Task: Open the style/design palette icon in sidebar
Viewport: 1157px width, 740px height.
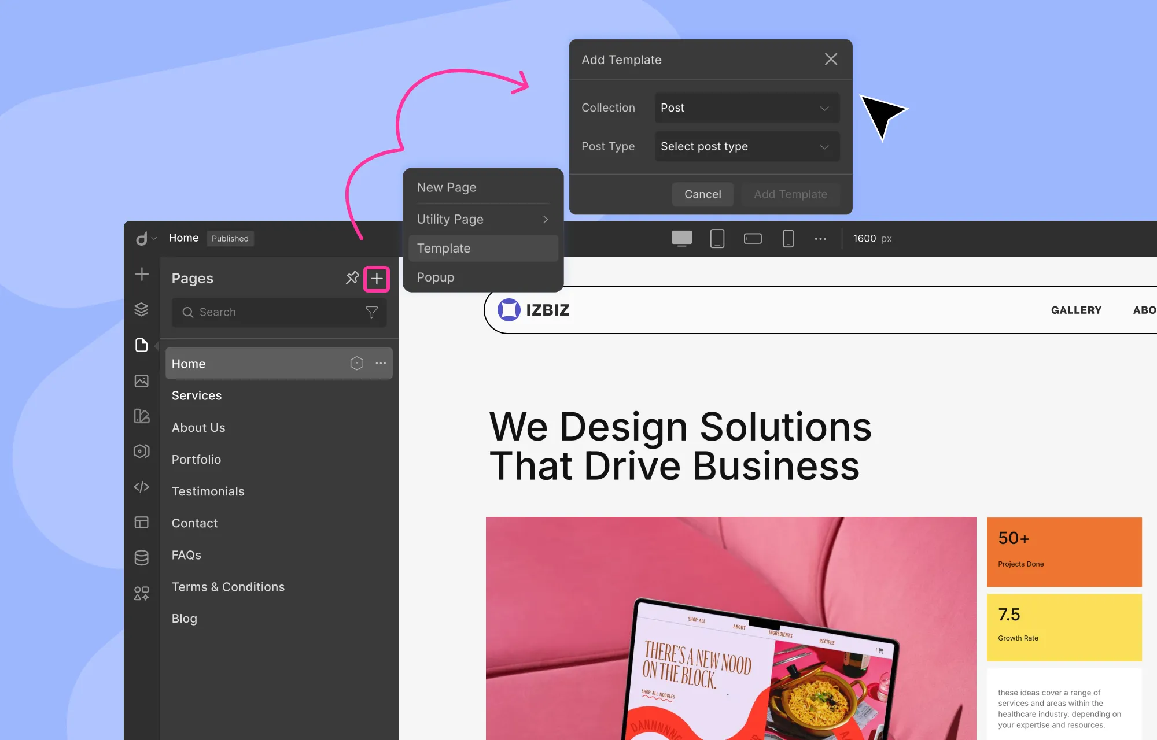Action: [x=142, y=416]
